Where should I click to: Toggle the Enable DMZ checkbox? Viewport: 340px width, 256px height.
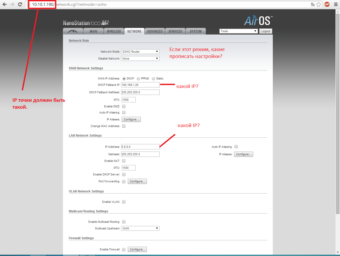coord(124,106)
